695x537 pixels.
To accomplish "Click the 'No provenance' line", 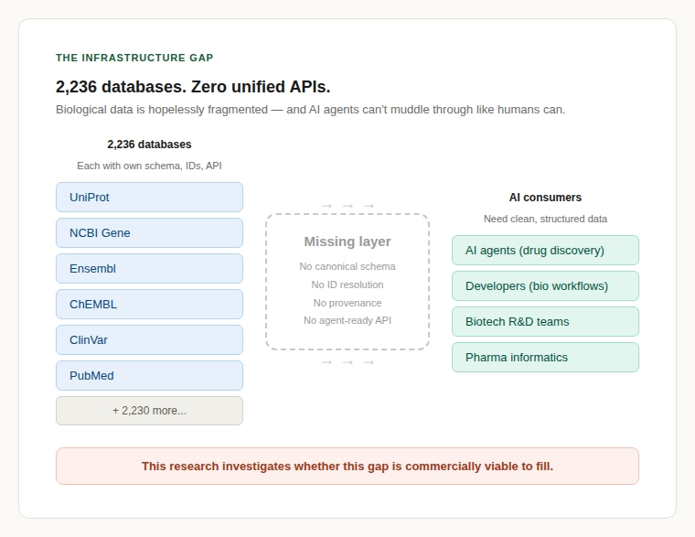I will (347, 303).
